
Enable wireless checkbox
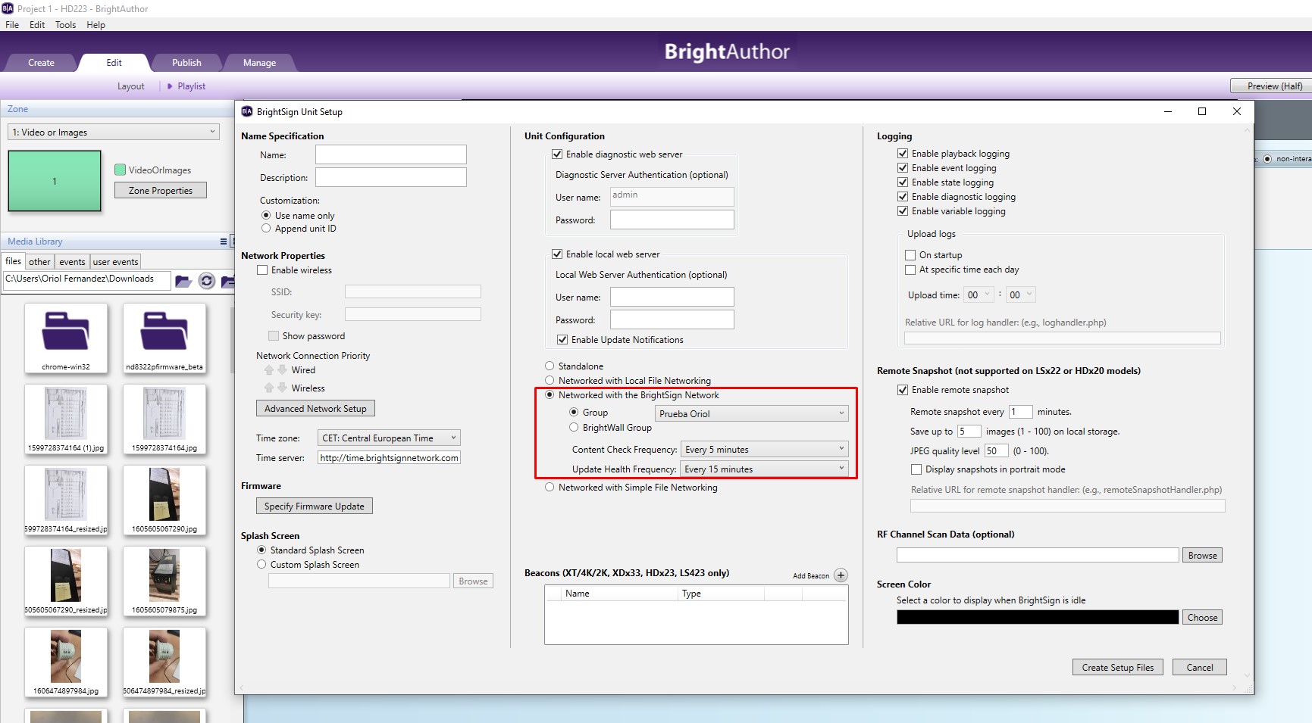tap(262, 270)
